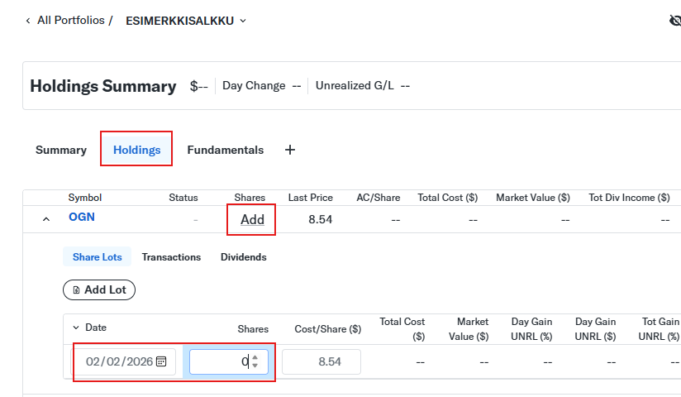Open the calendar picker in date field
681x397 pixels.
161,361
